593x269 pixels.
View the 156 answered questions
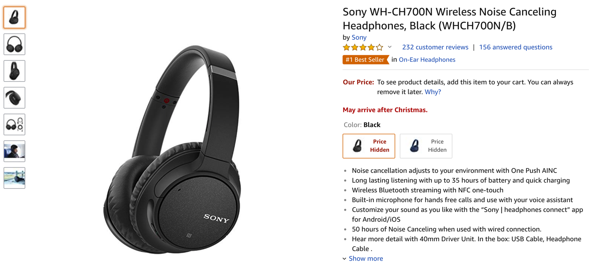(x=516, y=47)
